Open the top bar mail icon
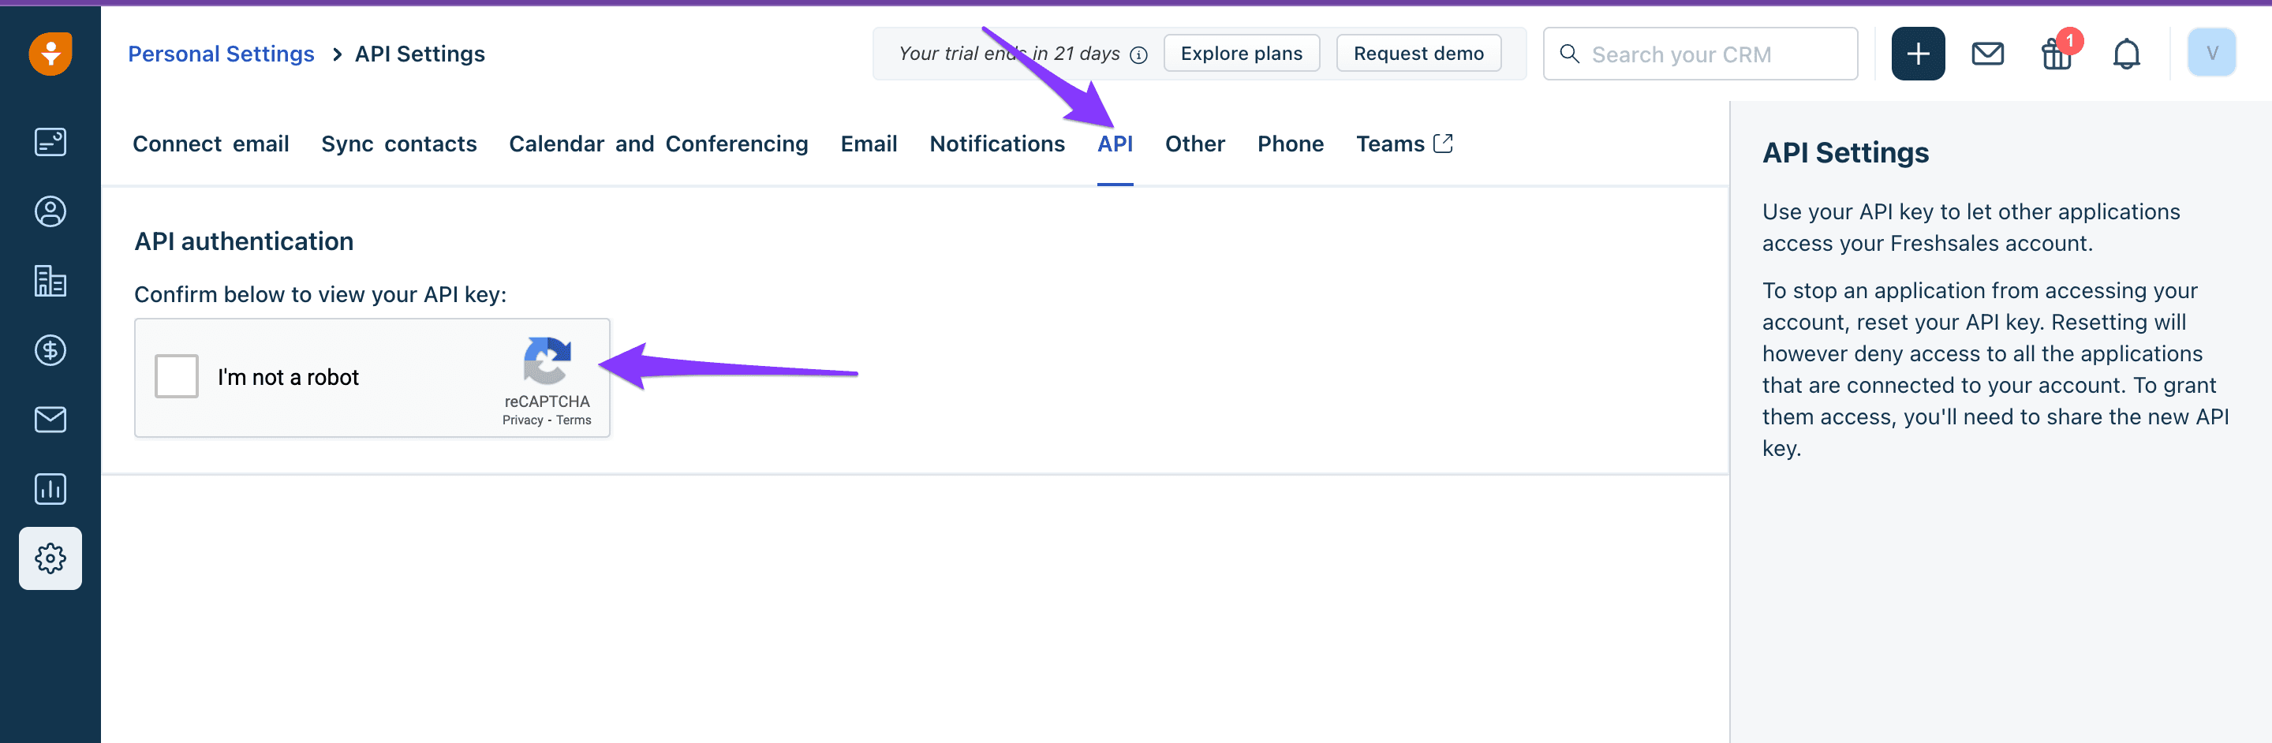The height and width of the screenshot is (743, 2272). pyautogui.click(x=1987, y=54)
